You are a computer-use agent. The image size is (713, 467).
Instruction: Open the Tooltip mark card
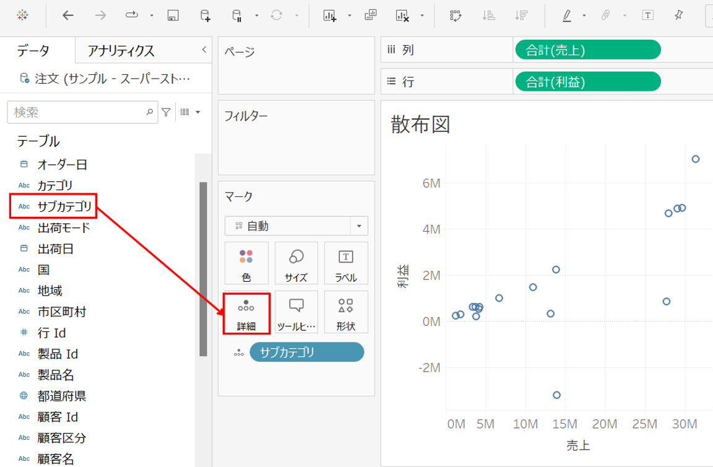(296, 313)
